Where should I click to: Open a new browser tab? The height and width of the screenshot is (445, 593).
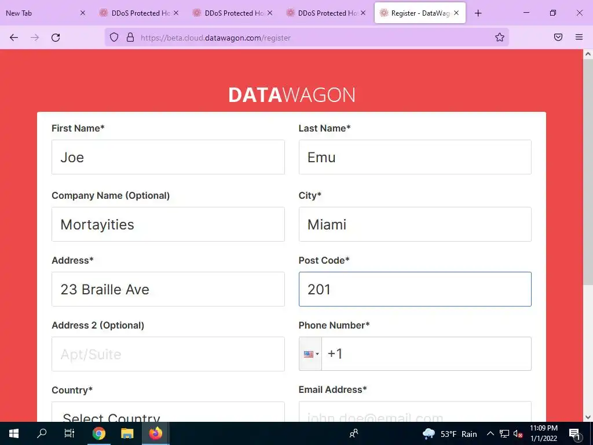click(x=478, y=13)
